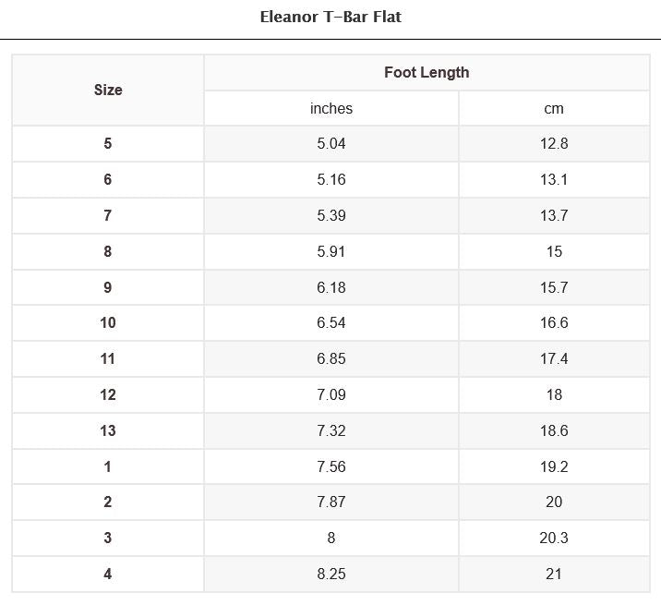Select the 6.85 inches value
The width and height of the screenshot is (661, 605).
pyautogui.click(x=331, y=358)
